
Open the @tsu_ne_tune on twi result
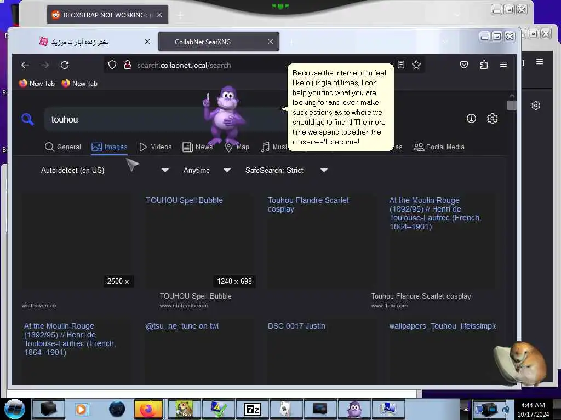point(182,326)
